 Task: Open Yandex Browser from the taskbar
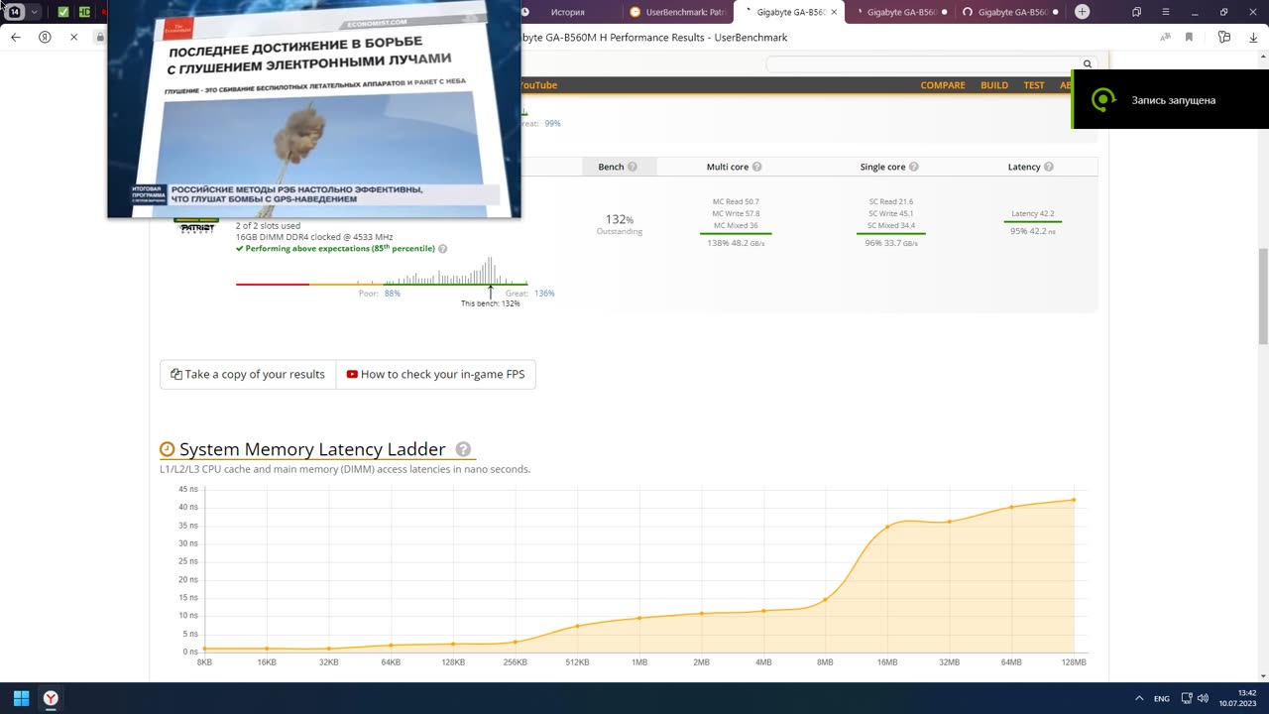tap(51, 698)
